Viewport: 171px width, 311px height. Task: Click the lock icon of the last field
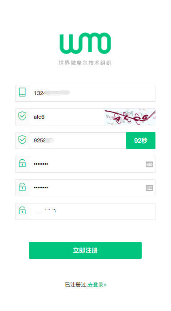[x=22, y=211]
